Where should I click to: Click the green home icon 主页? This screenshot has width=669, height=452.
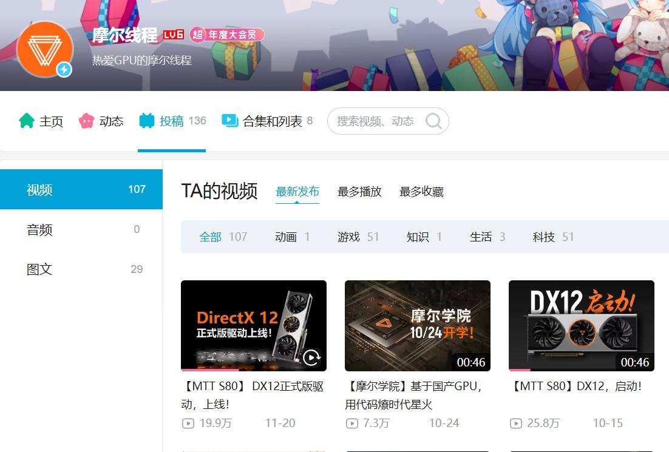(27, 121)
